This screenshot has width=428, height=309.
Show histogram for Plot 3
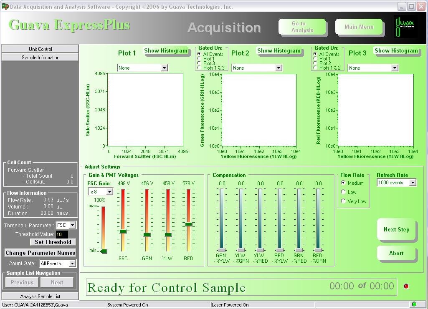click(396, 51)
